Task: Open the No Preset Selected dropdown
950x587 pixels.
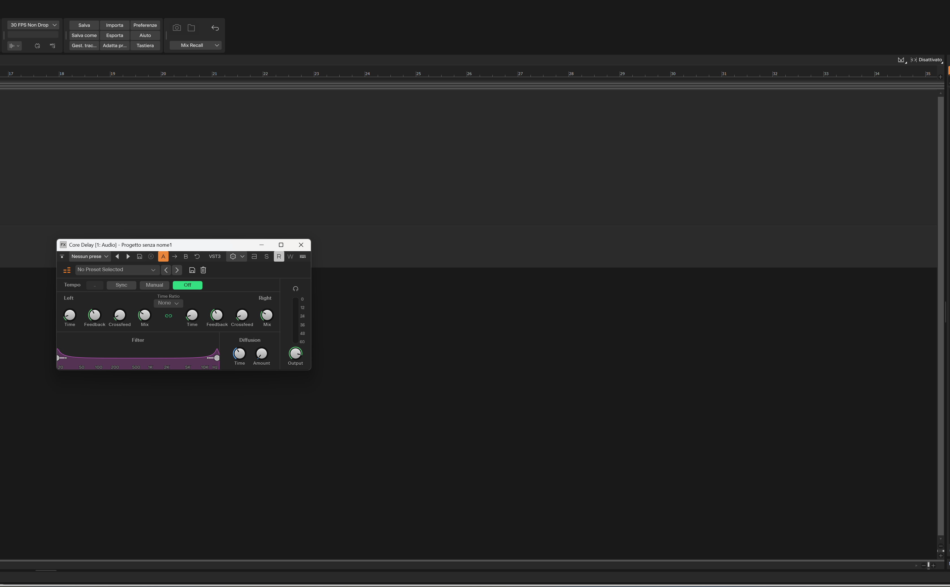Action: 117,270
